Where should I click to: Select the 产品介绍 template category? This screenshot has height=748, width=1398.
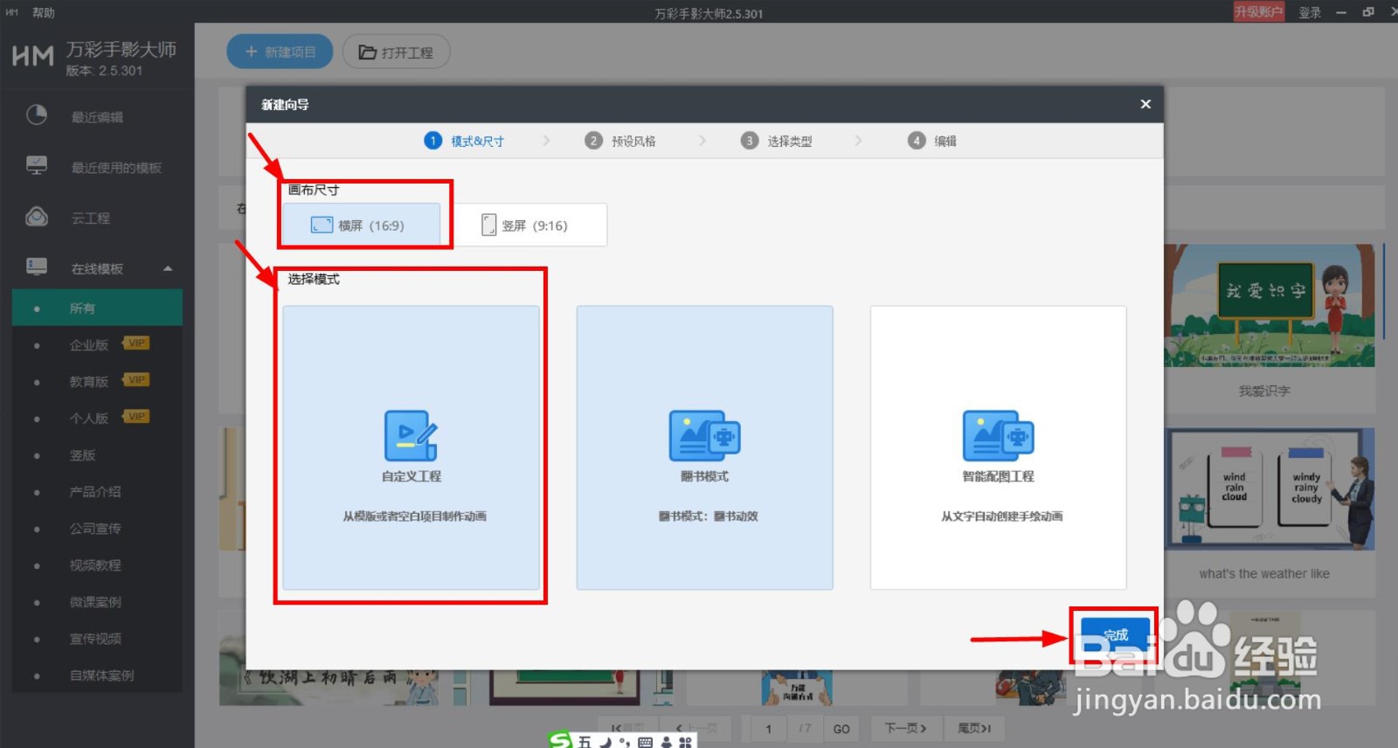click(97, 491)
